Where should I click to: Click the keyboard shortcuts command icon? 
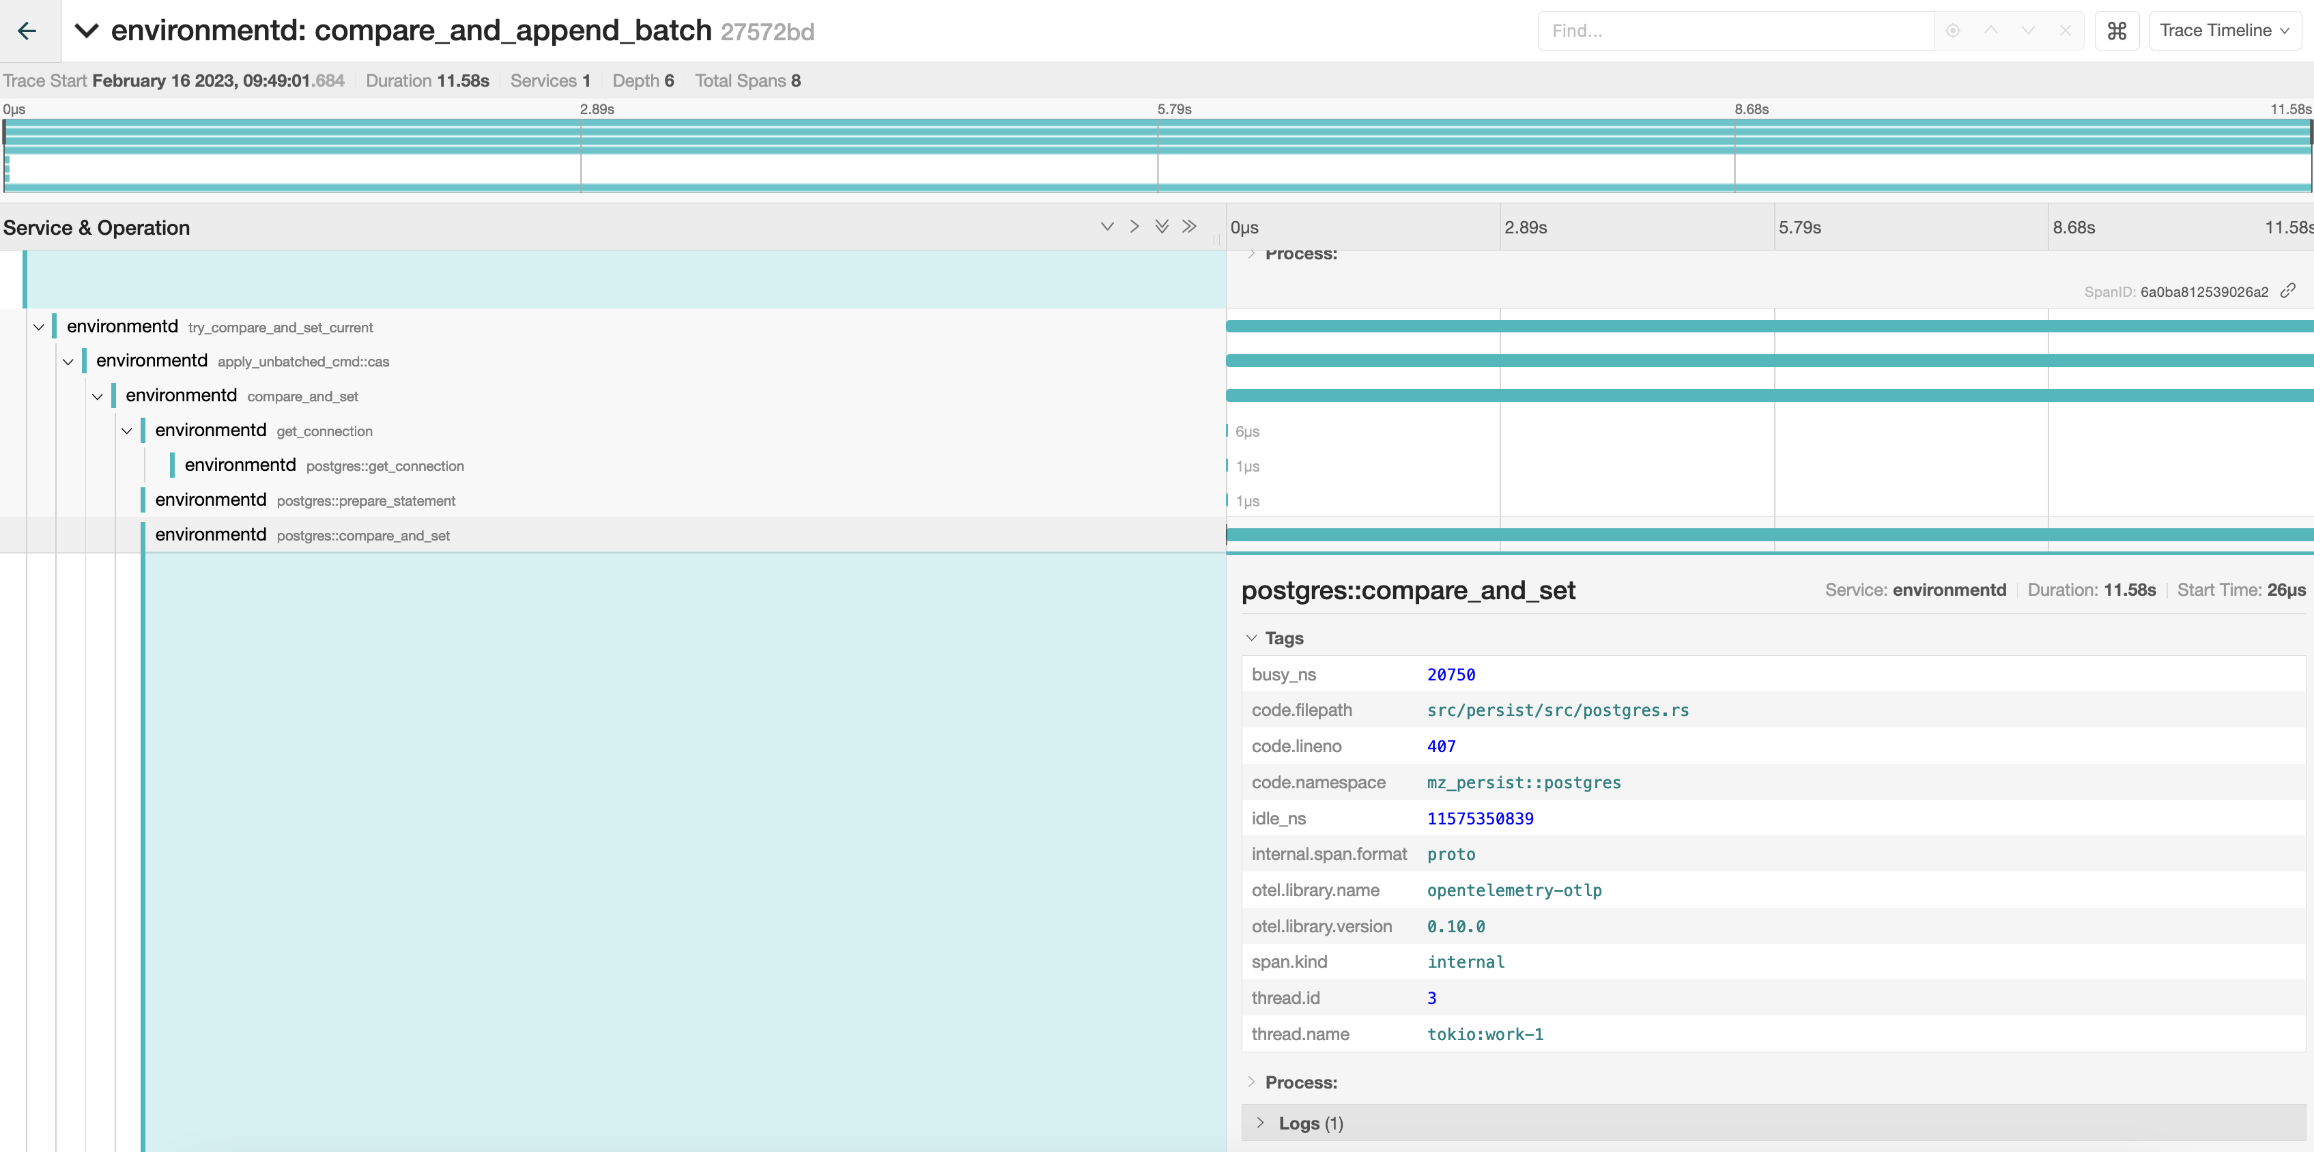click(2116, 31)
